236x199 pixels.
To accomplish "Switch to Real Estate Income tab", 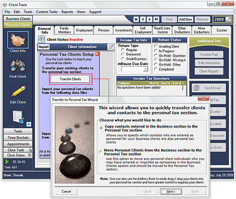I will [x=162, y=30].
